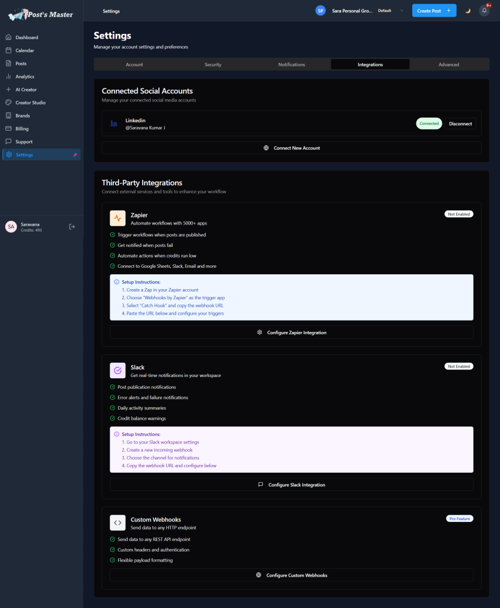Click the notification bell icon
This screenshot has width=500, height=608.
click(x=484, y=11)
